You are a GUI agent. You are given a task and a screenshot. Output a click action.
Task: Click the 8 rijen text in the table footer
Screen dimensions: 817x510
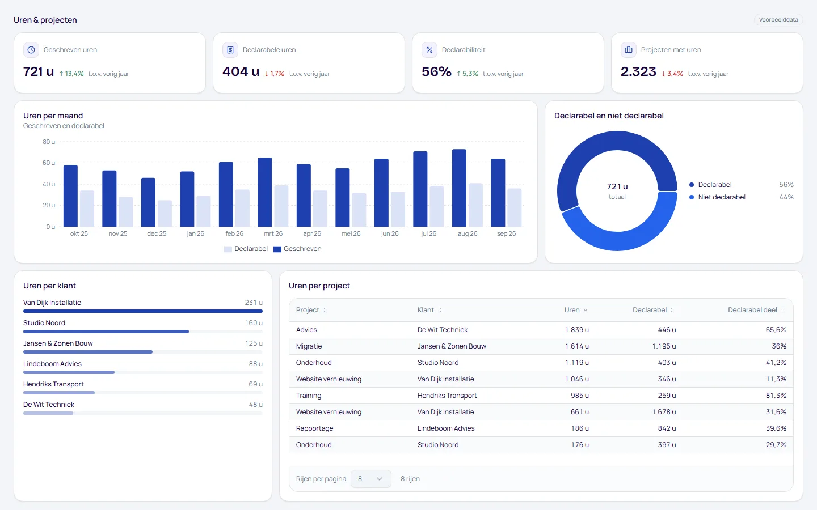point(410,479)
